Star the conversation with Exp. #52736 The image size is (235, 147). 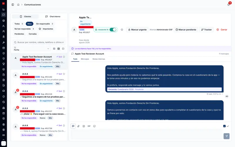tap(64, 126)
